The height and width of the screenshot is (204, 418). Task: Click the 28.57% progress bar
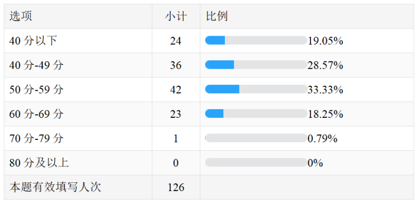point(256,65)
